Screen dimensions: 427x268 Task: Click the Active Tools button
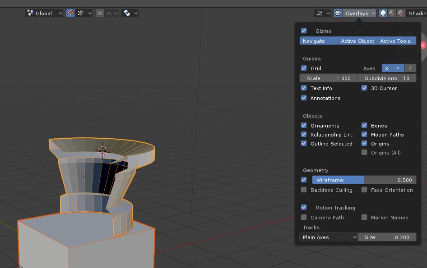[396, 41]
